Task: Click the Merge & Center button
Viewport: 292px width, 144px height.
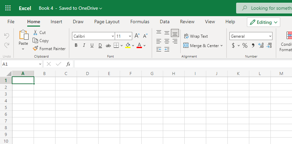Action: pyautogui.click(x=201, y=46)
